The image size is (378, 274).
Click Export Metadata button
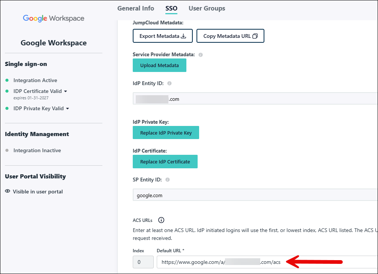[162, 36]
